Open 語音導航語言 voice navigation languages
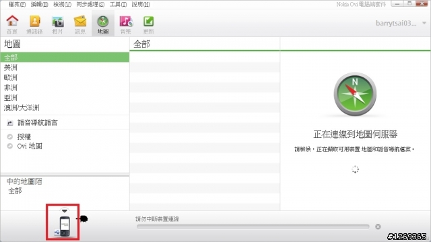Viewport: 431px width, 242px height. click(x=38, y=122)
